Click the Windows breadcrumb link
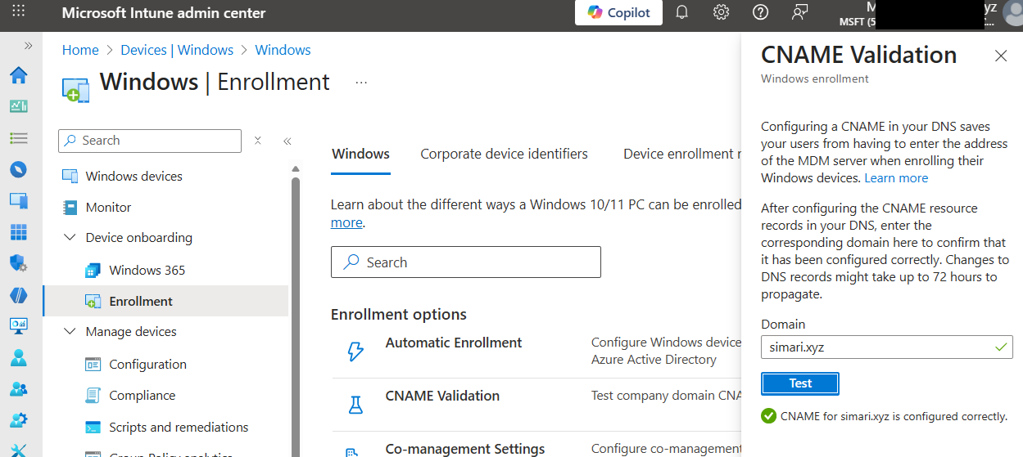This screenshot has width=1023, height=457. (x=283, y=50)
